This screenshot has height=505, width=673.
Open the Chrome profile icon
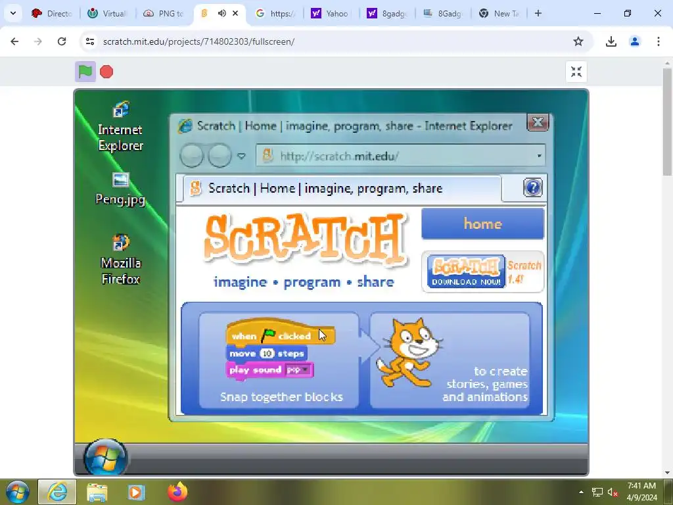[x=635, y=41]
